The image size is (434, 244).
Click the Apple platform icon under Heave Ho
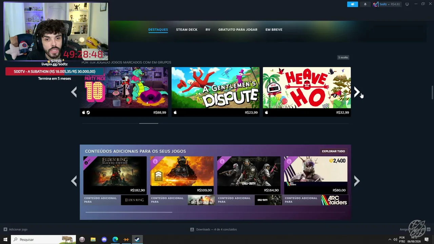(x=267, y=113)
